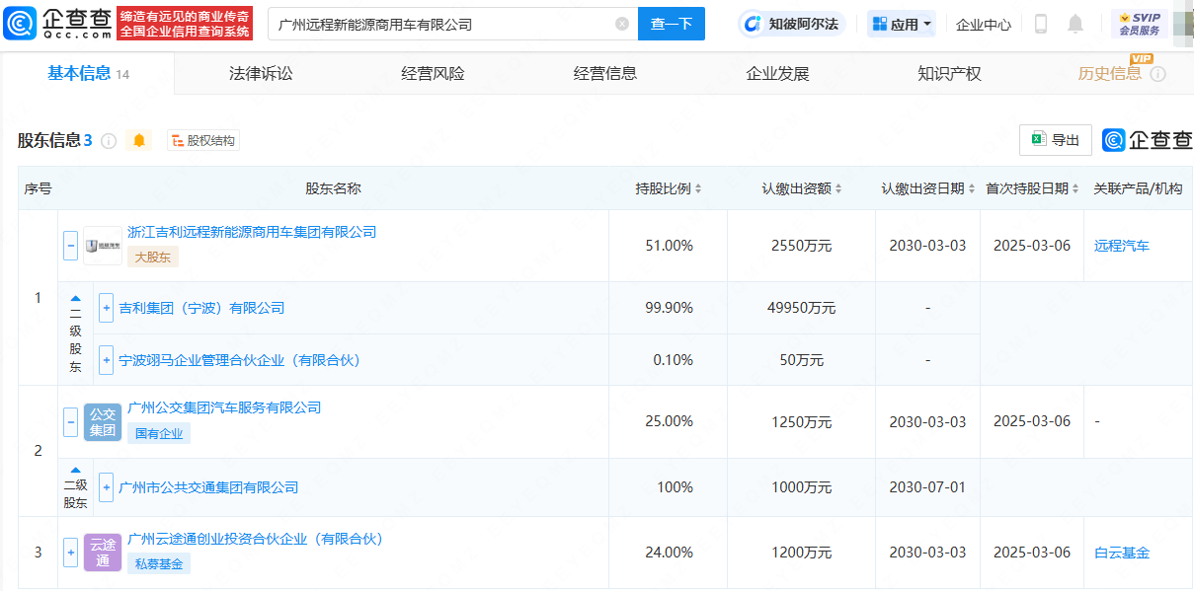The height and width of the screenshot is (591, 1194).
Task: Switch to the 法律诉讼 tab
Action: pyautogui.click(x=261, y=74)
